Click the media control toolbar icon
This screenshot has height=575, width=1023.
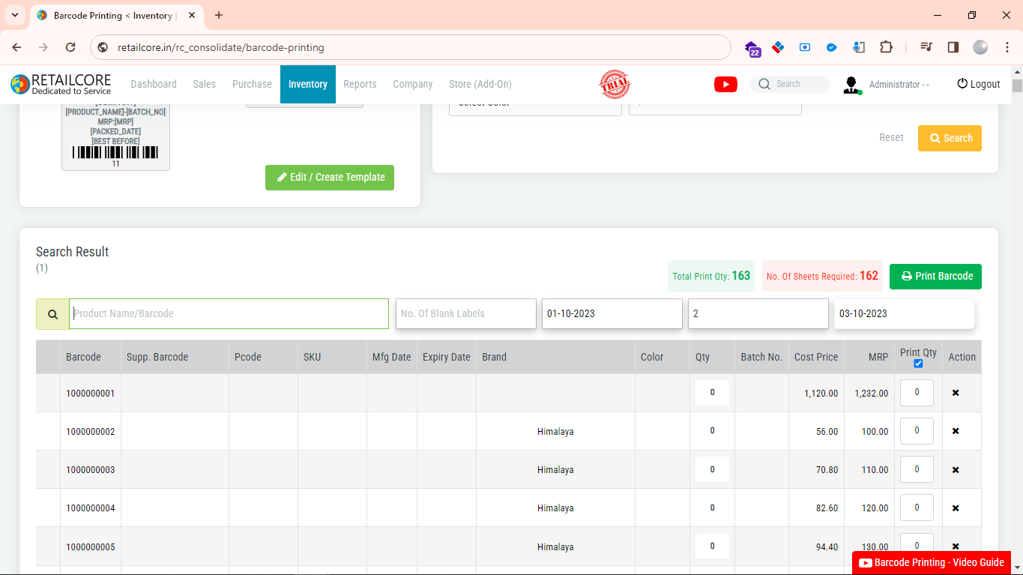[x=926, y=47]
